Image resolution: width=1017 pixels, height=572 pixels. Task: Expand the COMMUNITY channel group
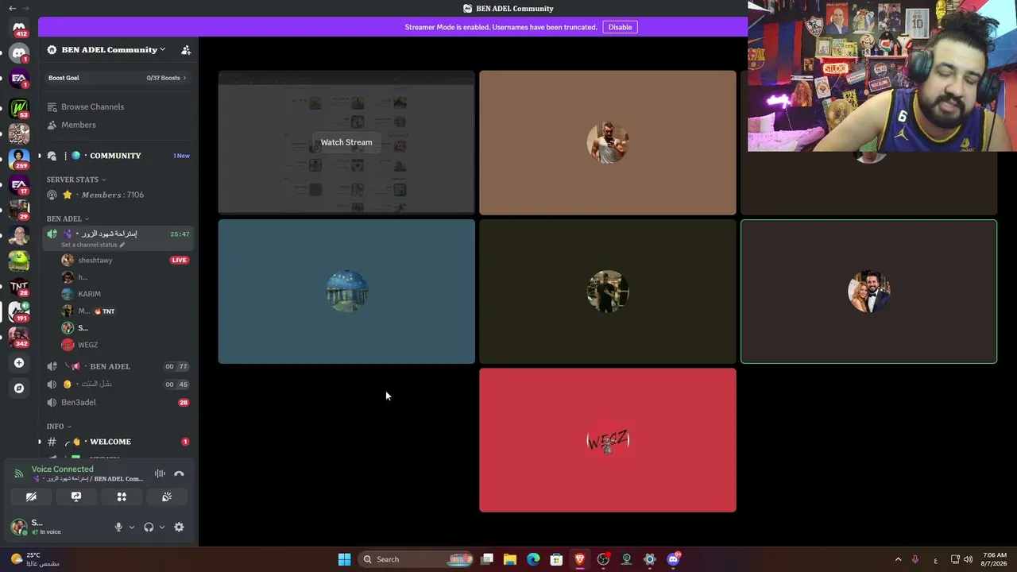pos(118,156)
